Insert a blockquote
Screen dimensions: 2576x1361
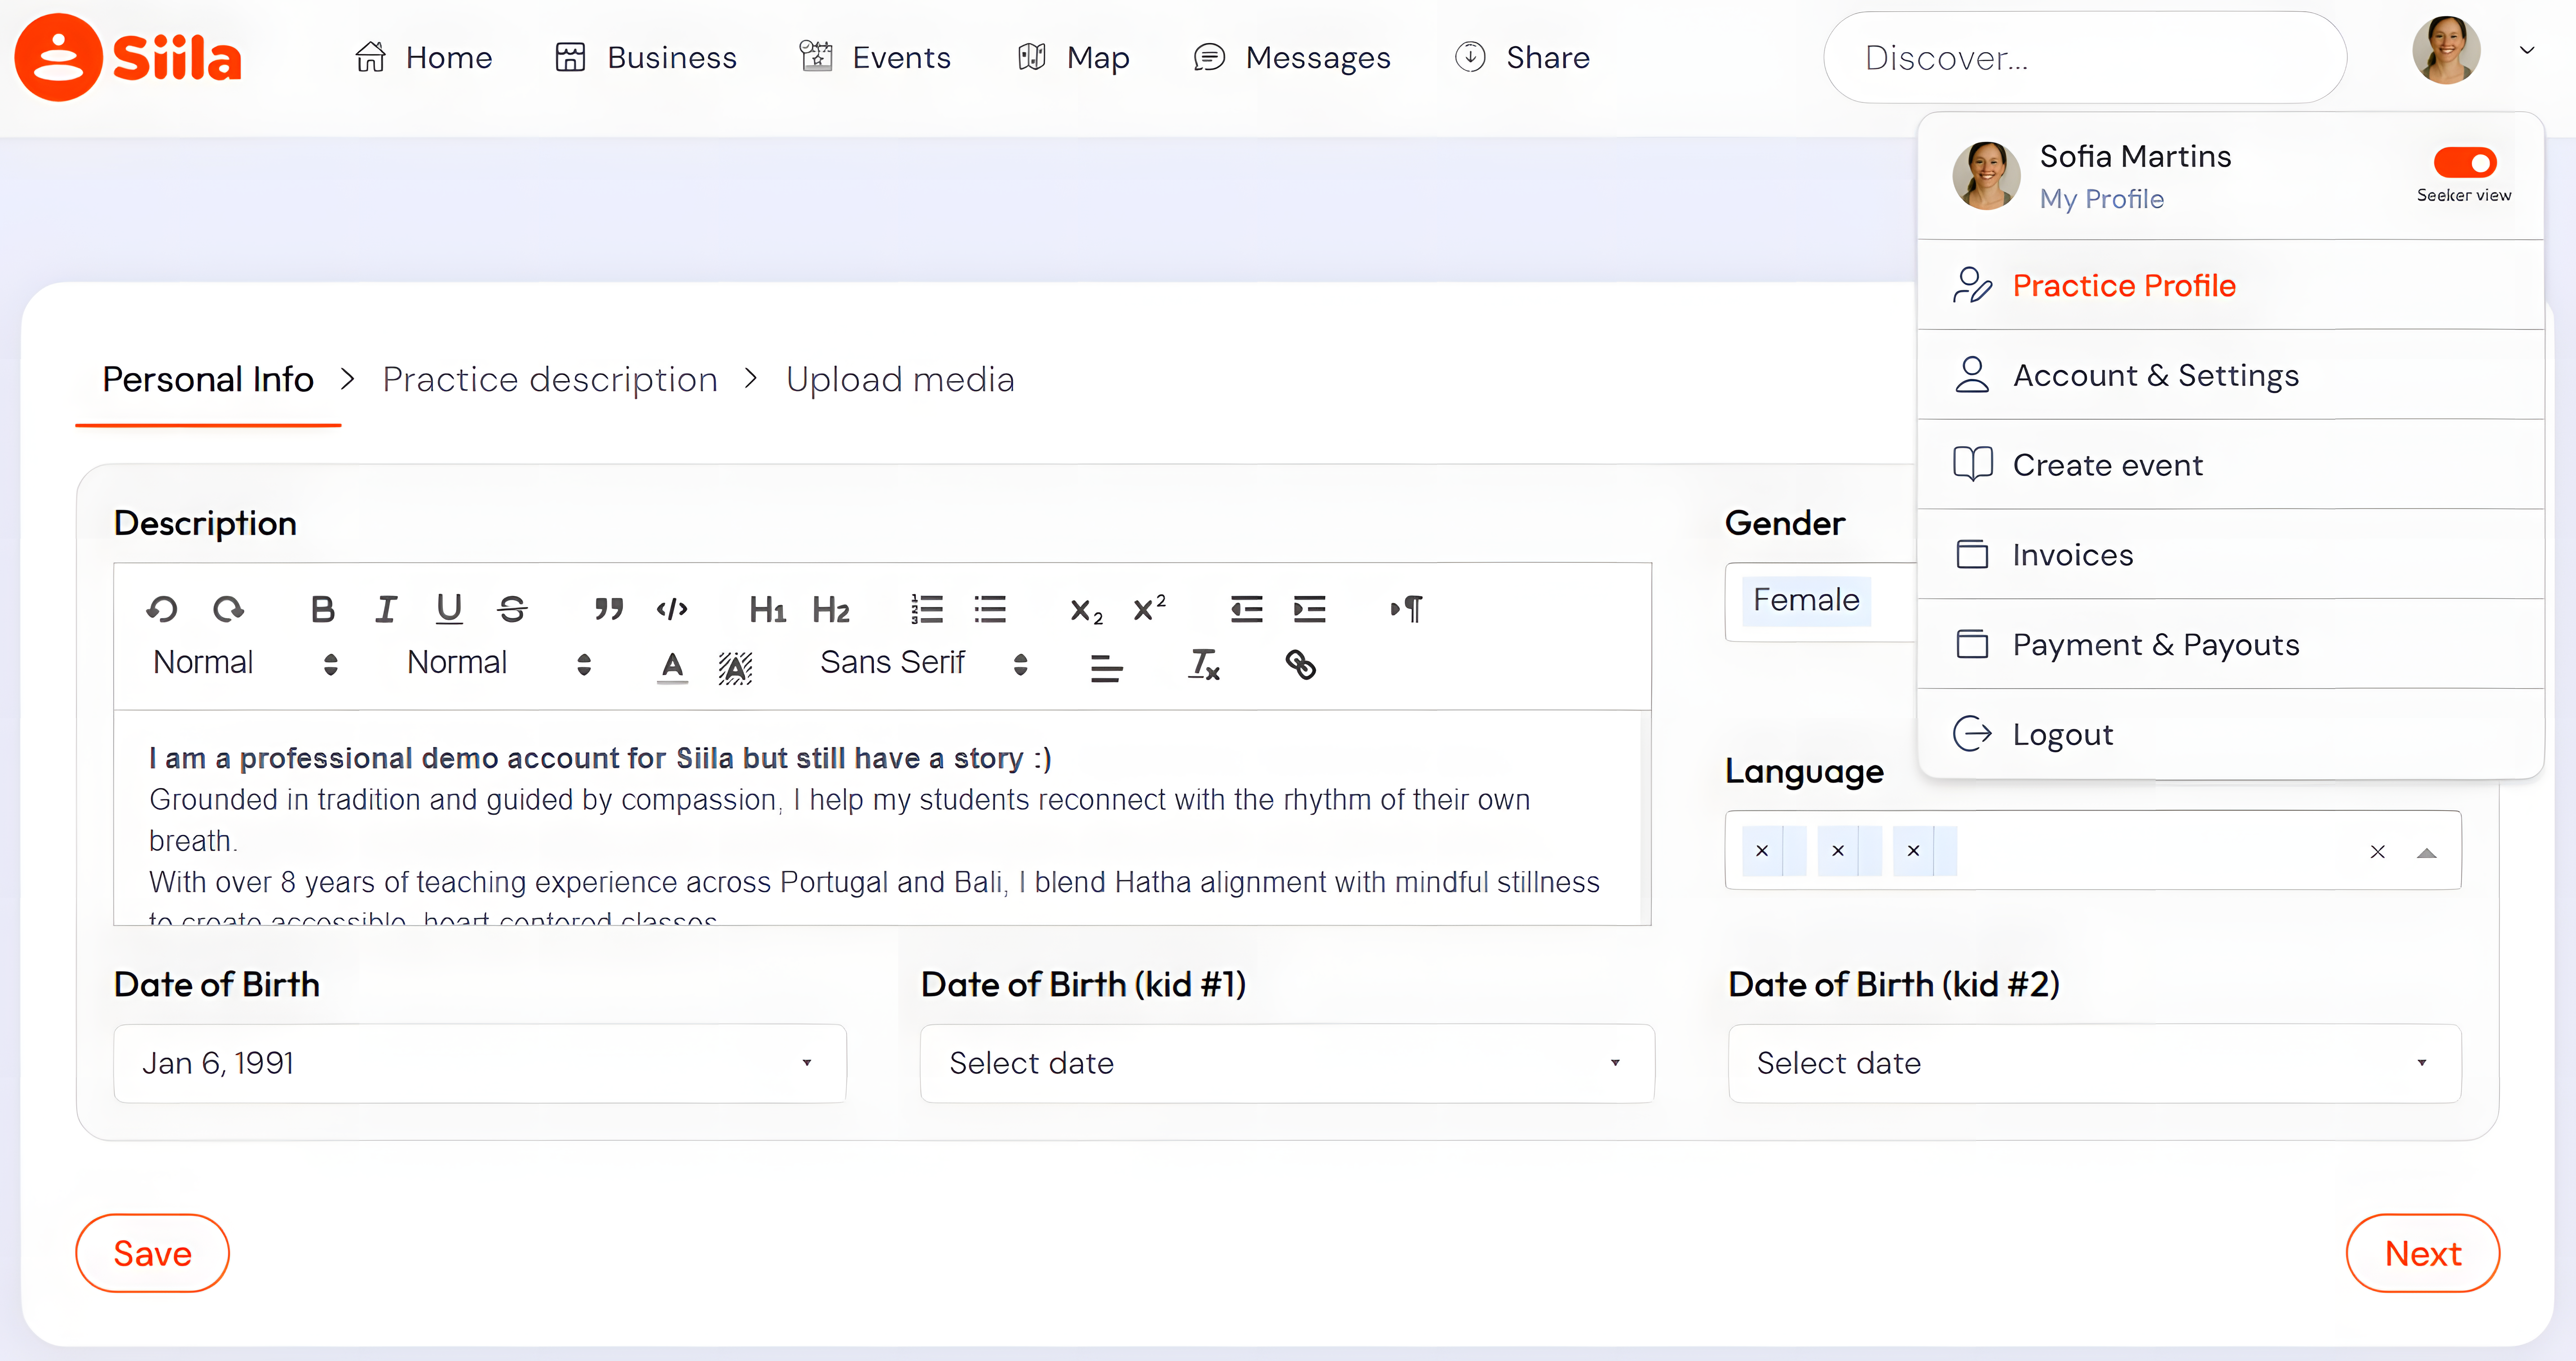[x=608, y=609]
